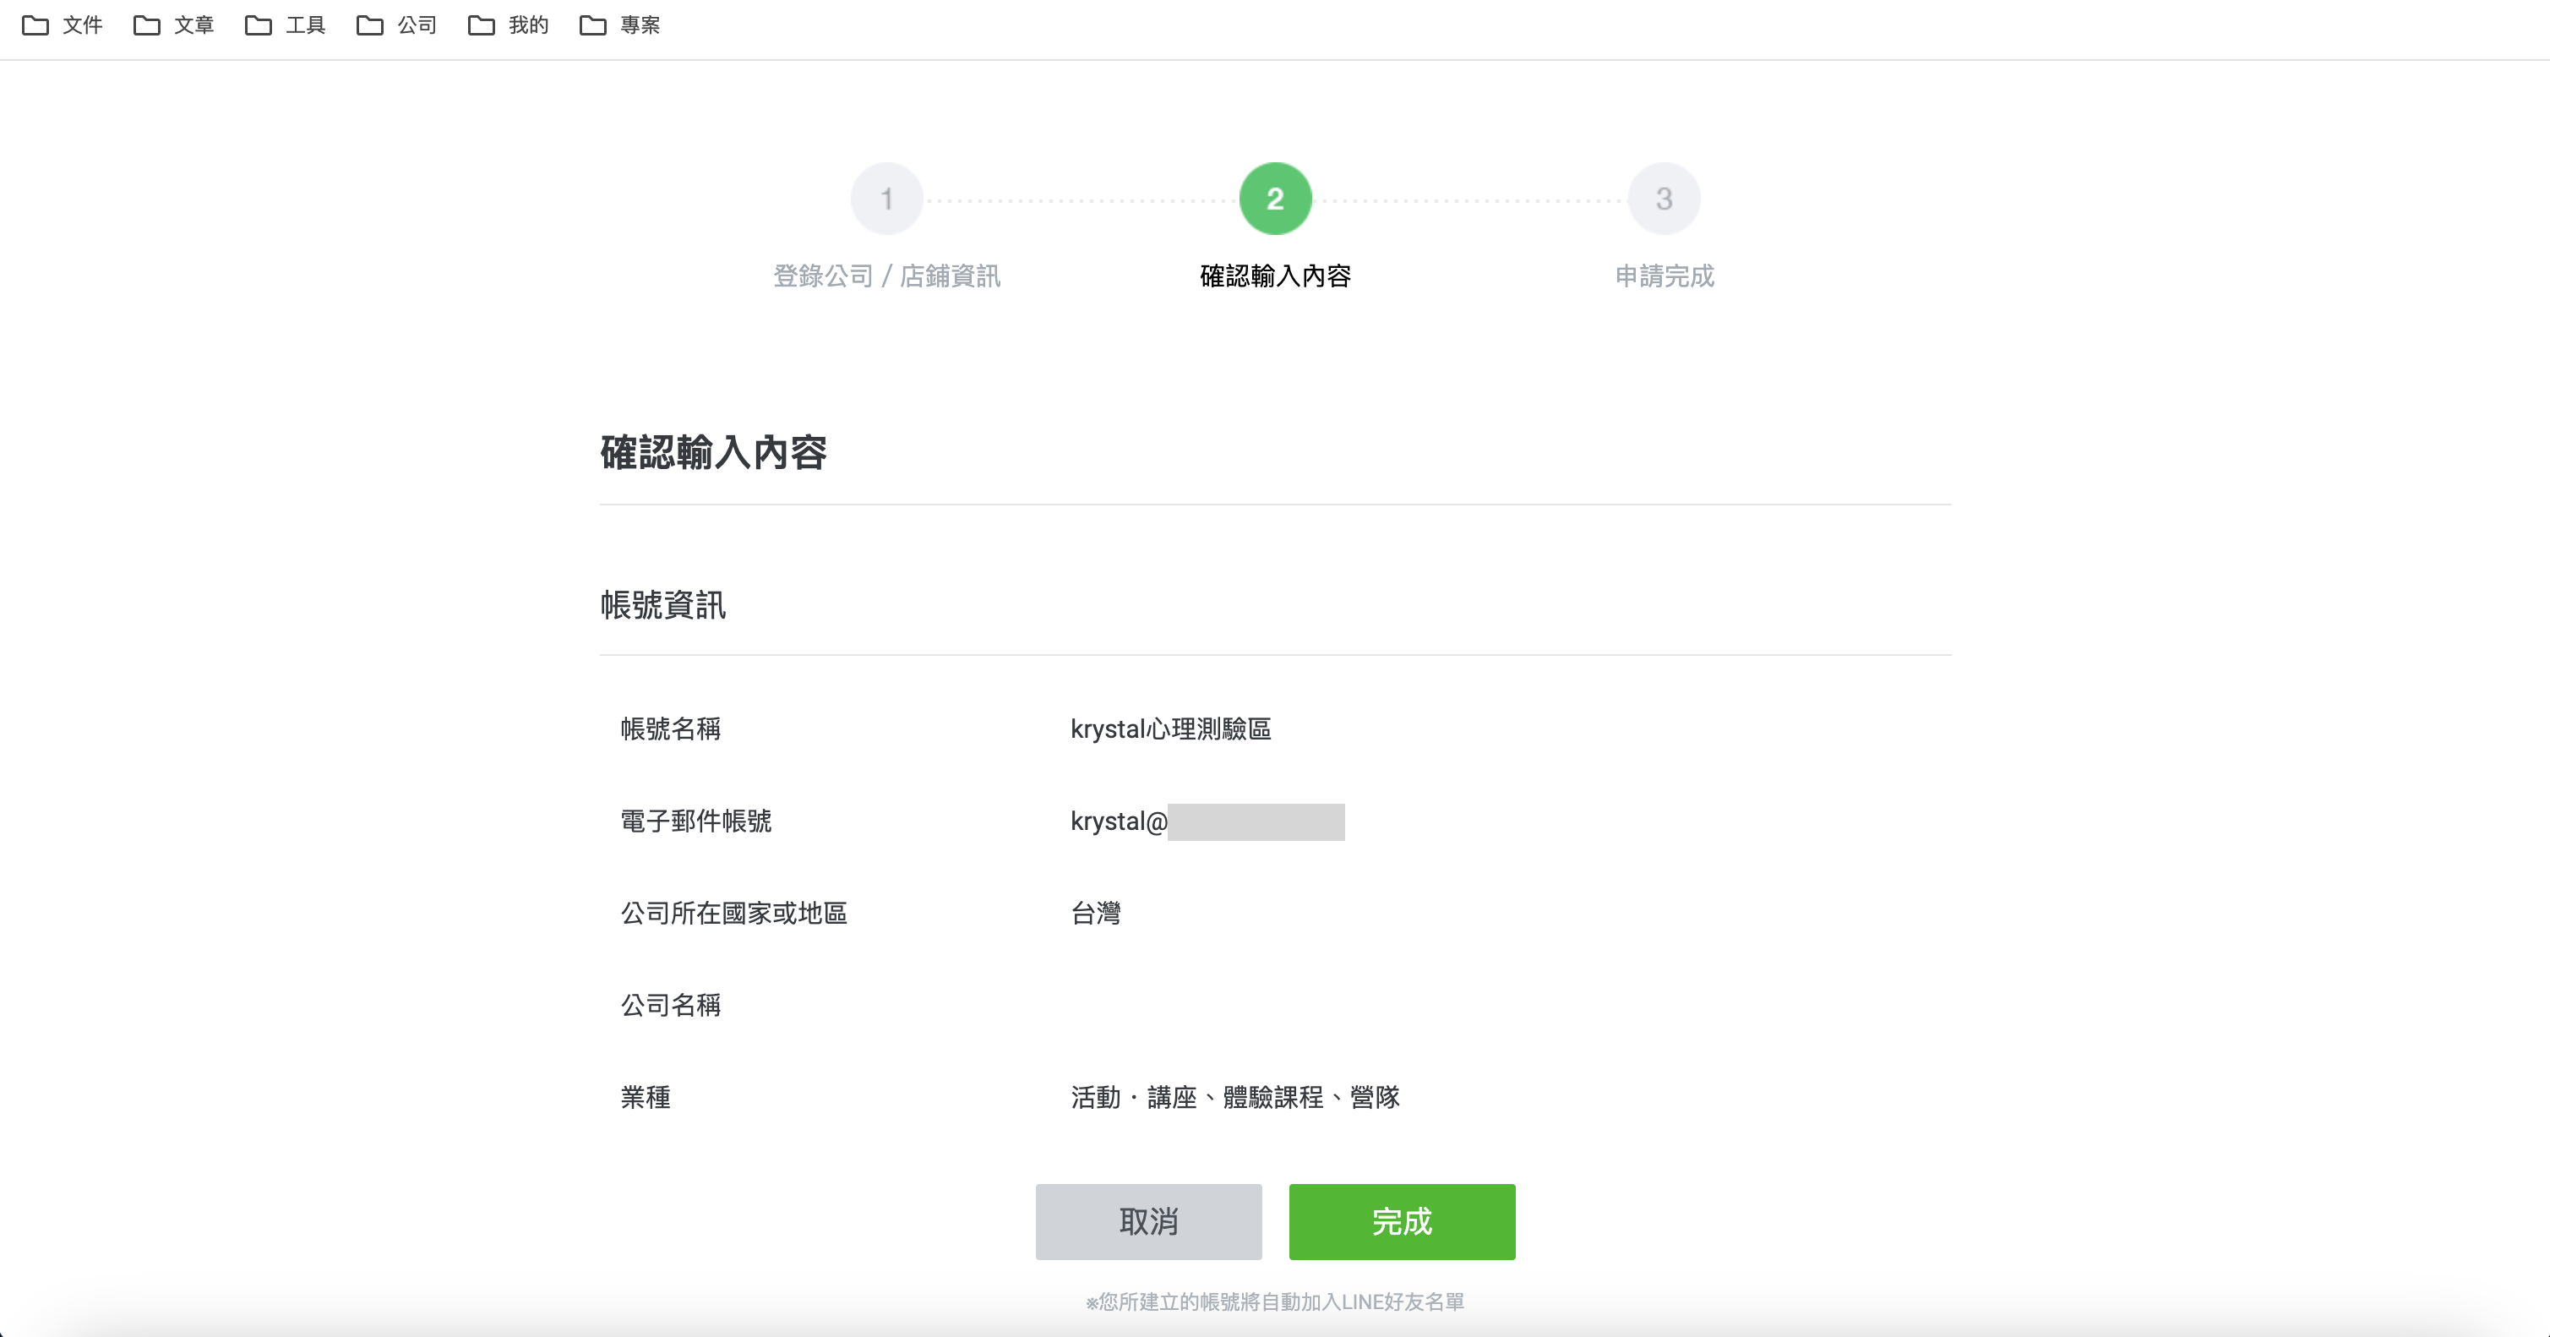The height and width of the screenshot is (1337, 2550).
Task: Open the 工具 bookmark folder
Action: tap(285, 25)
